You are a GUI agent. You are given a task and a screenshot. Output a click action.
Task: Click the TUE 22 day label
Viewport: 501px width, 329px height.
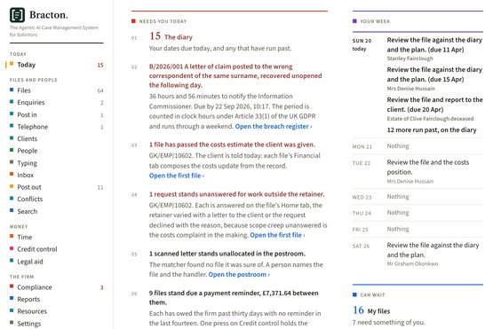[x=362, y=163]
